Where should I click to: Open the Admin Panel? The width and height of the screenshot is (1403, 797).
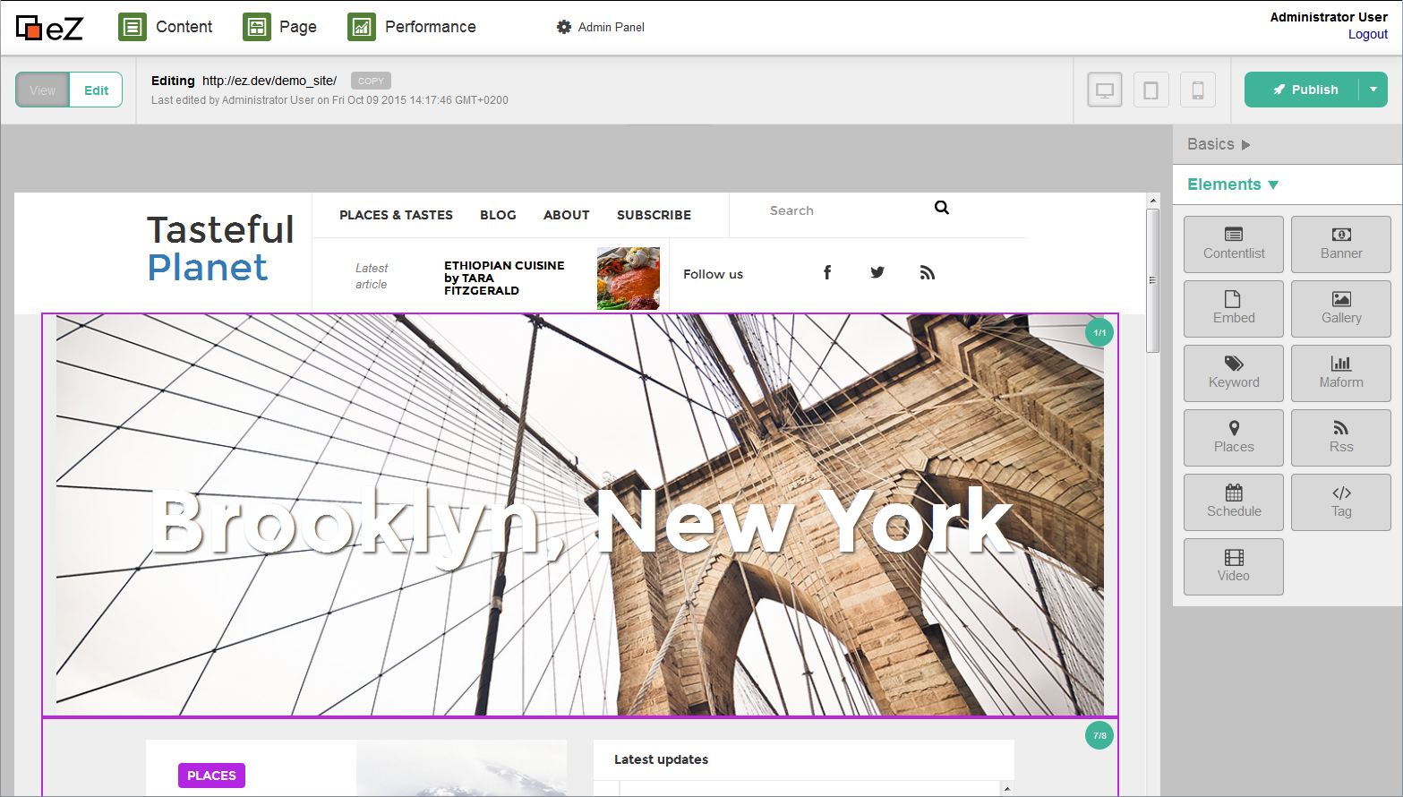[600, 27]
